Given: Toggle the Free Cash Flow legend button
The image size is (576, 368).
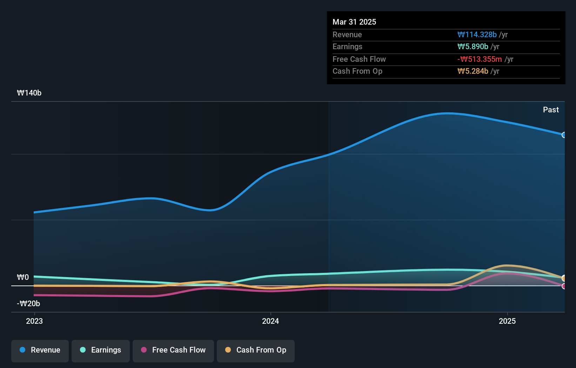Looking at the screenshot, I should (x=173, y=351).
